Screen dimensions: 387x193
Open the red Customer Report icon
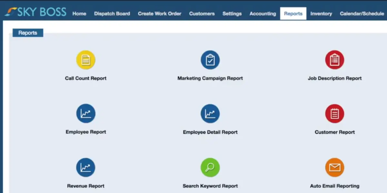click(335, 114)
